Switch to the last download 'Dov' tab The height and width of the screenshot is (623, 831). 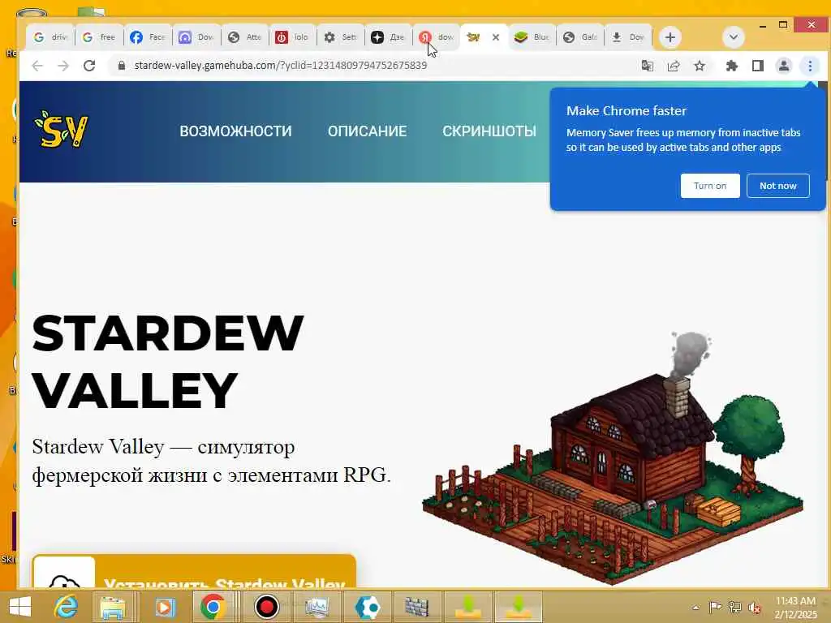pos(629,37)
